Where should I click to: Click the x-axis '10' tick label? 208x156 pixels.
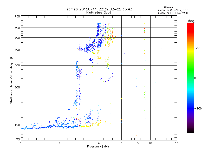[150, 143]
